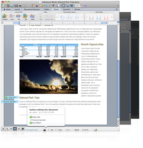
Task: Click the New Document icon in toolbar
Action: pyautogui.click(x=3, y=6)
